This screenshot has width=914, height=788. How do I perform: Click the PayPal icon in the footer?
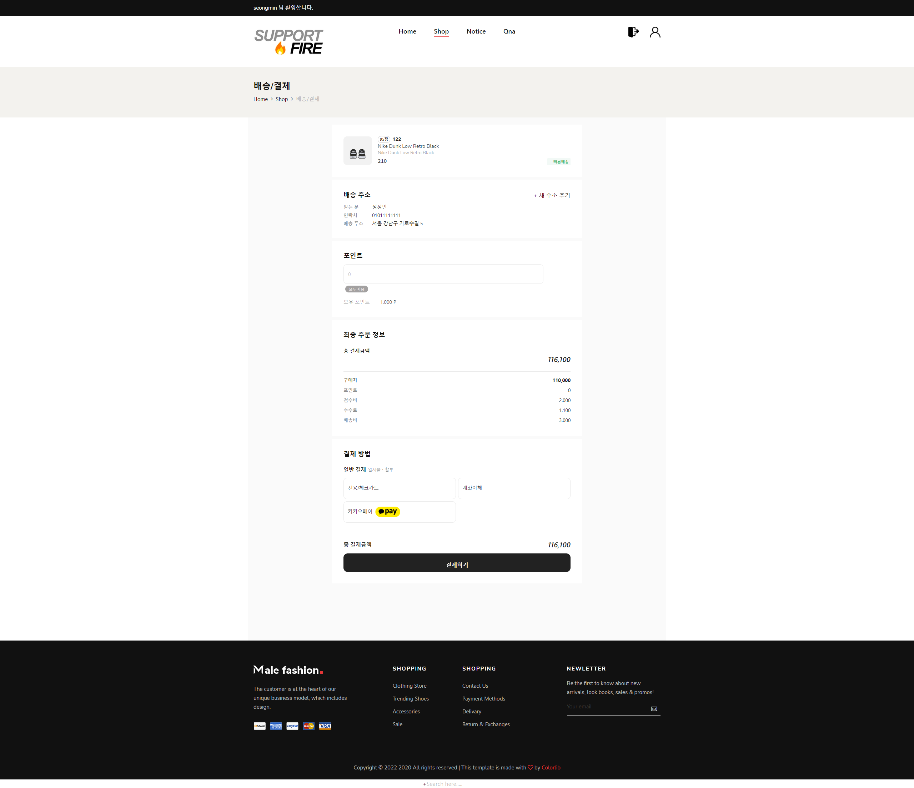(292, 726)
